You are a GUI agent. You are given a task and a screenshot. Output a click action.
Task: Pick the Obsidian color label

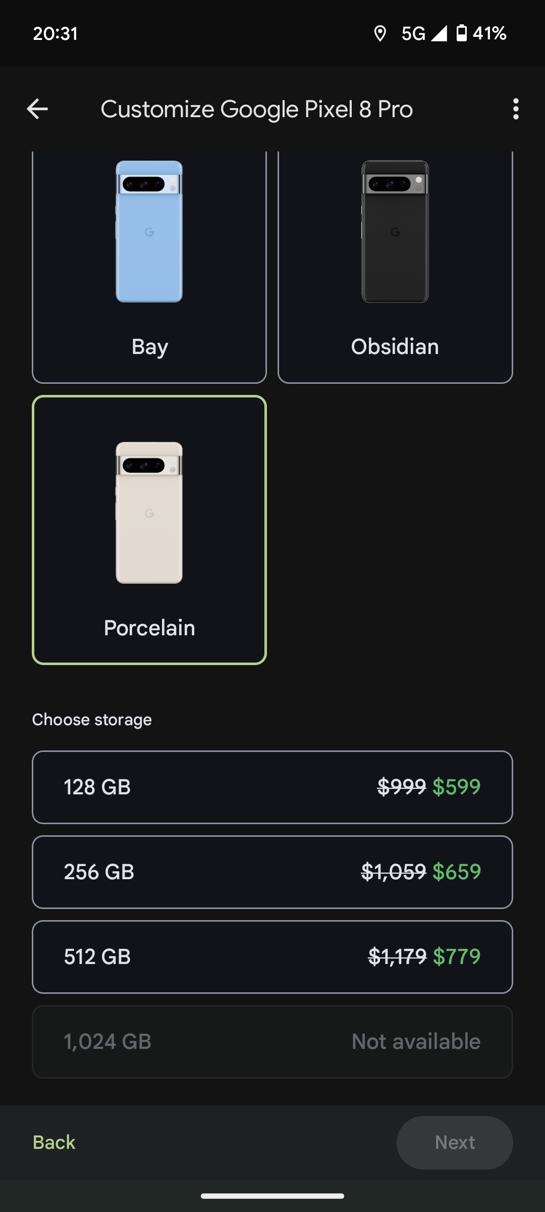[395, 347]
